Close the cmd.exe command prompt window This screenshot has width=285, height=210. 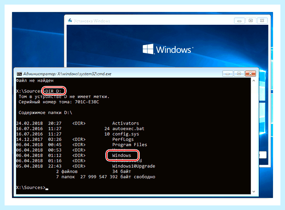pos(251,74)
